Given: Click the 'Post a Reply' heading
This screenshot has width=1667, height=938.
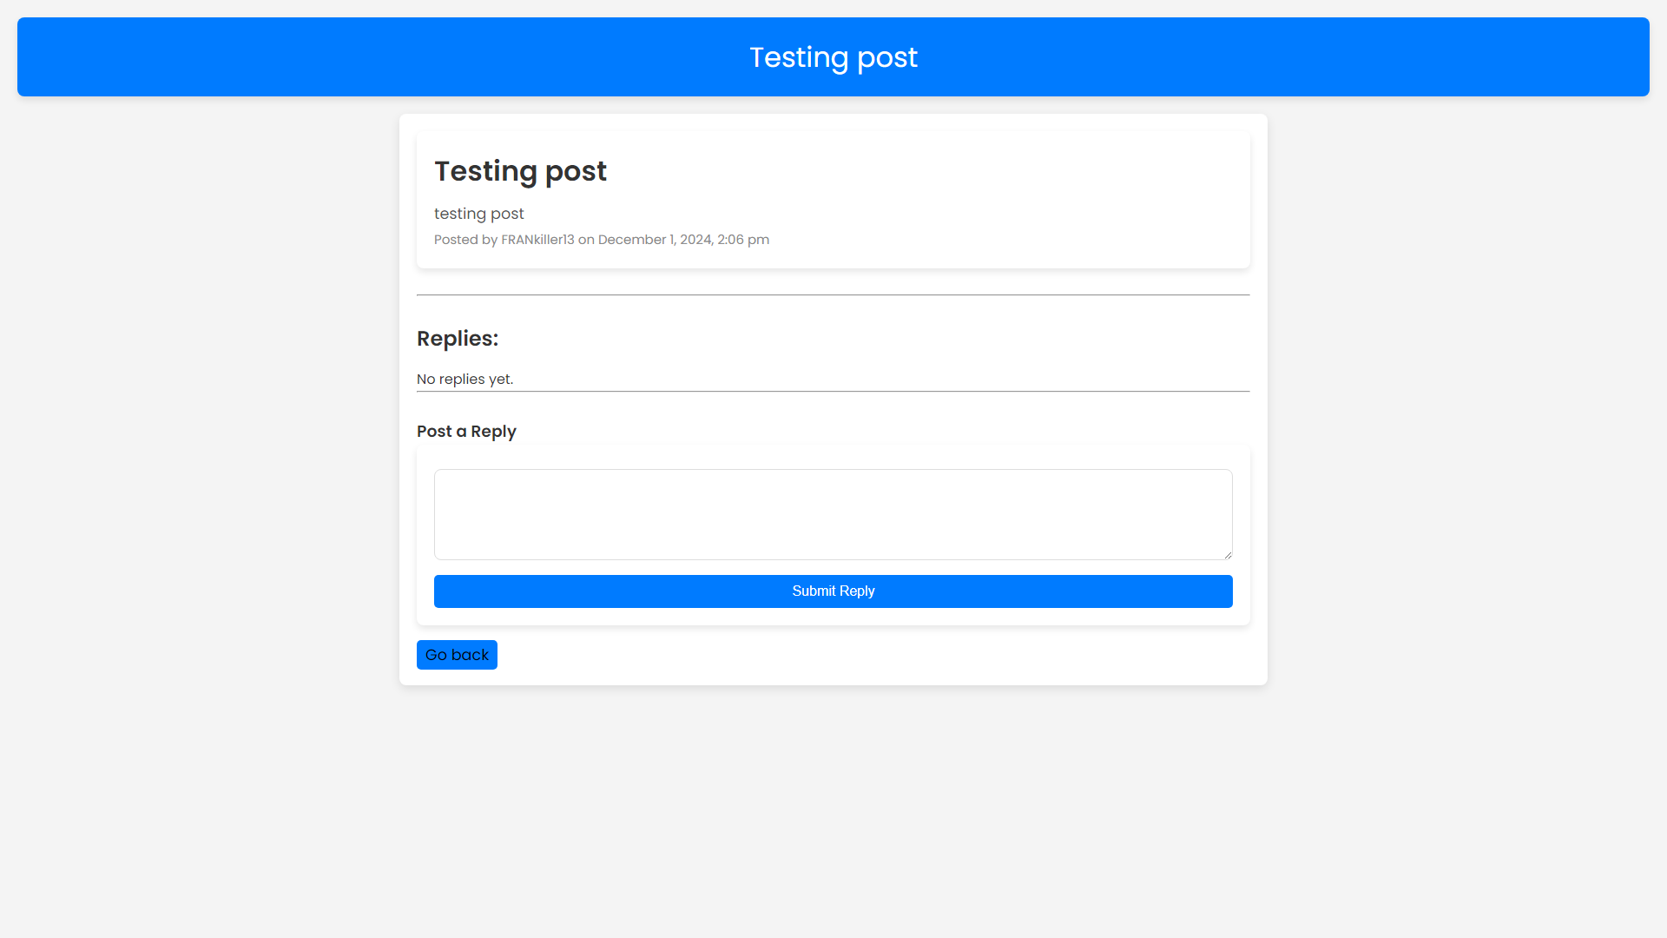Looking at the screenshot, I should point(466,432).
